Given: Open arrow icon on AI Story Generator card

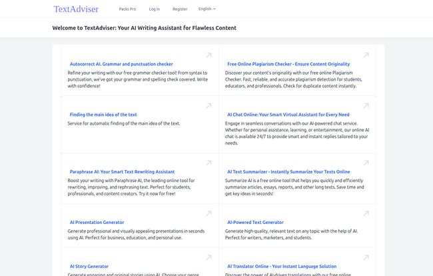Looking at the screenshot, I should pyautogui.click(x=209, y=257).
